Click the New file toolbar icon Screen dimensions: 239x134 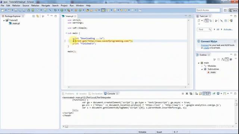click(3, 10)
